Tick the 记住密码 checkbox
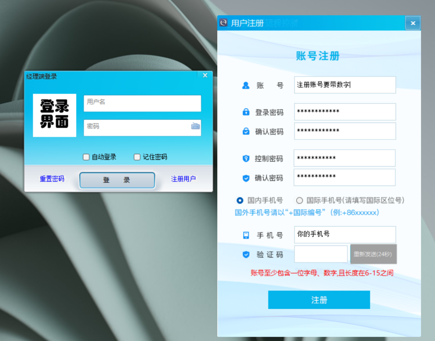435x341 pixels. 137,157
